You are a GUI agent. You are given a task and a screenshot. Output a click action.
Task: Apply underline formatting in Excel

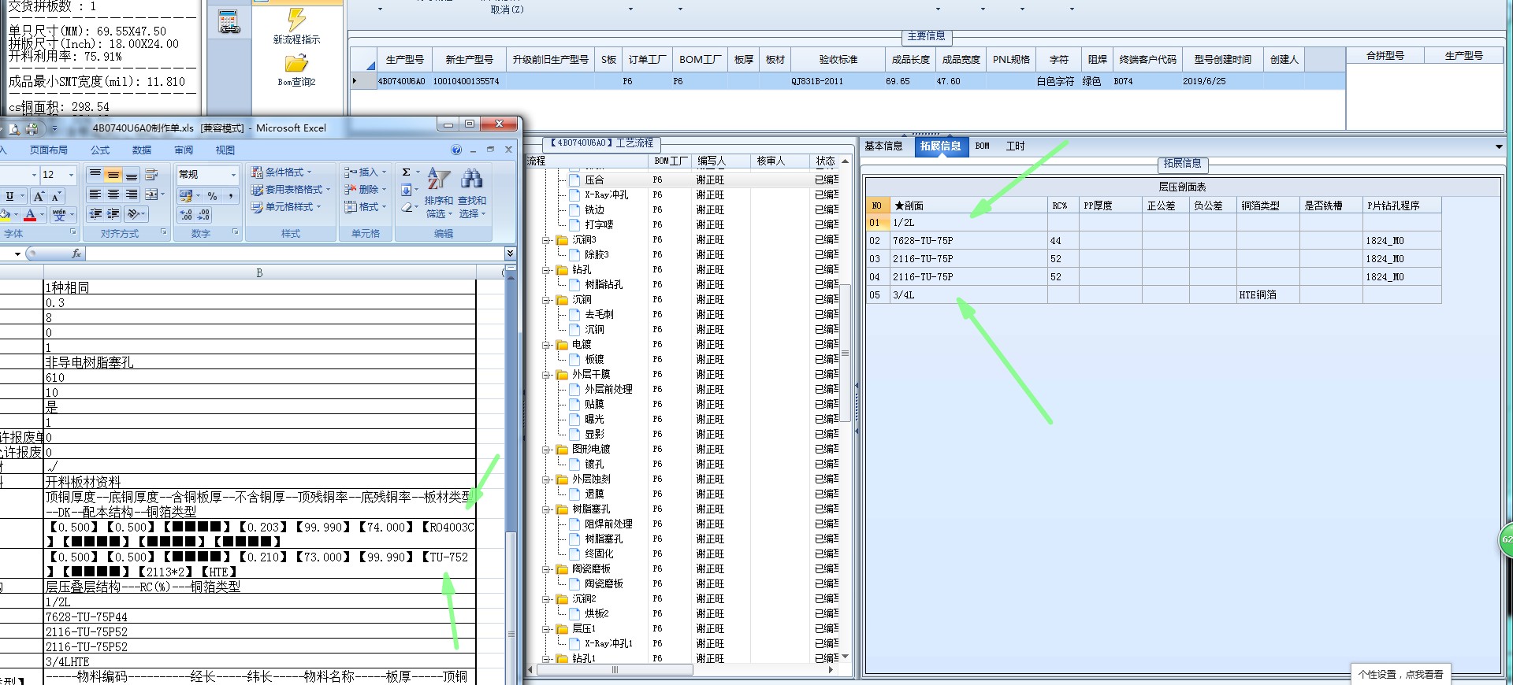pos(9,196)
